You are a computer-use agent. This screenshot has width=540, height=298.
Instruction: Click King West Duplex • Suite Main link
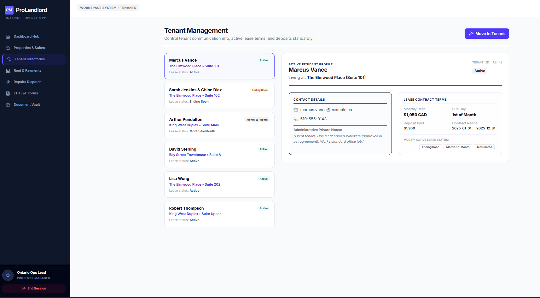pos(194,125)
